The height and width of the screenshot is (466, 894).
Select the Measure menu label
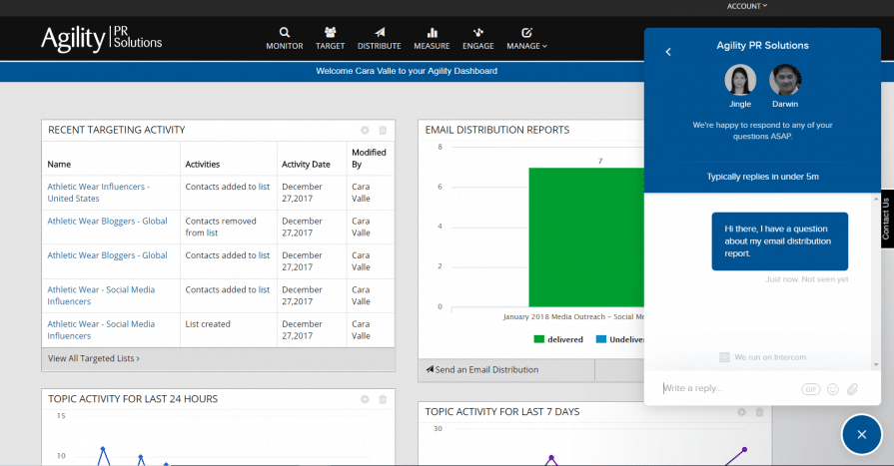[x=432, y=46]
